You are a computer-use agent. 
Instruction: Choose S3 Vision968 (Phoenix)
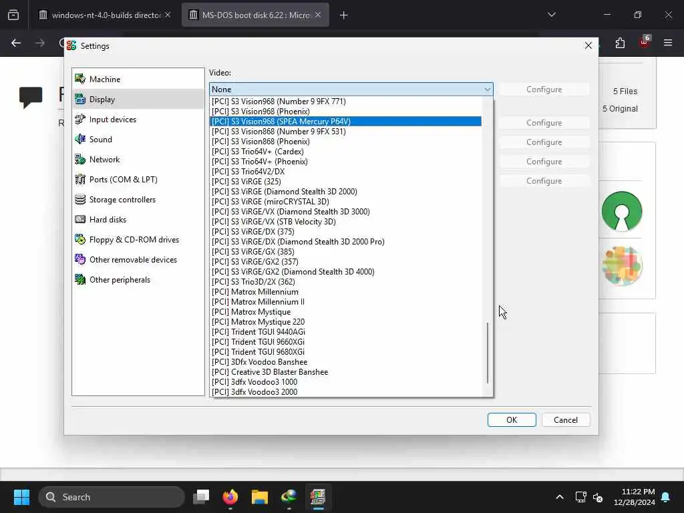pyautogui.click(x=345, y=112)
